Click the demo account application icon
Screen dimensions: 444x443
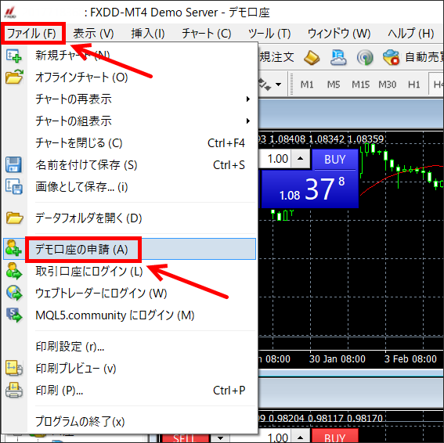click(x=13, y=248)
